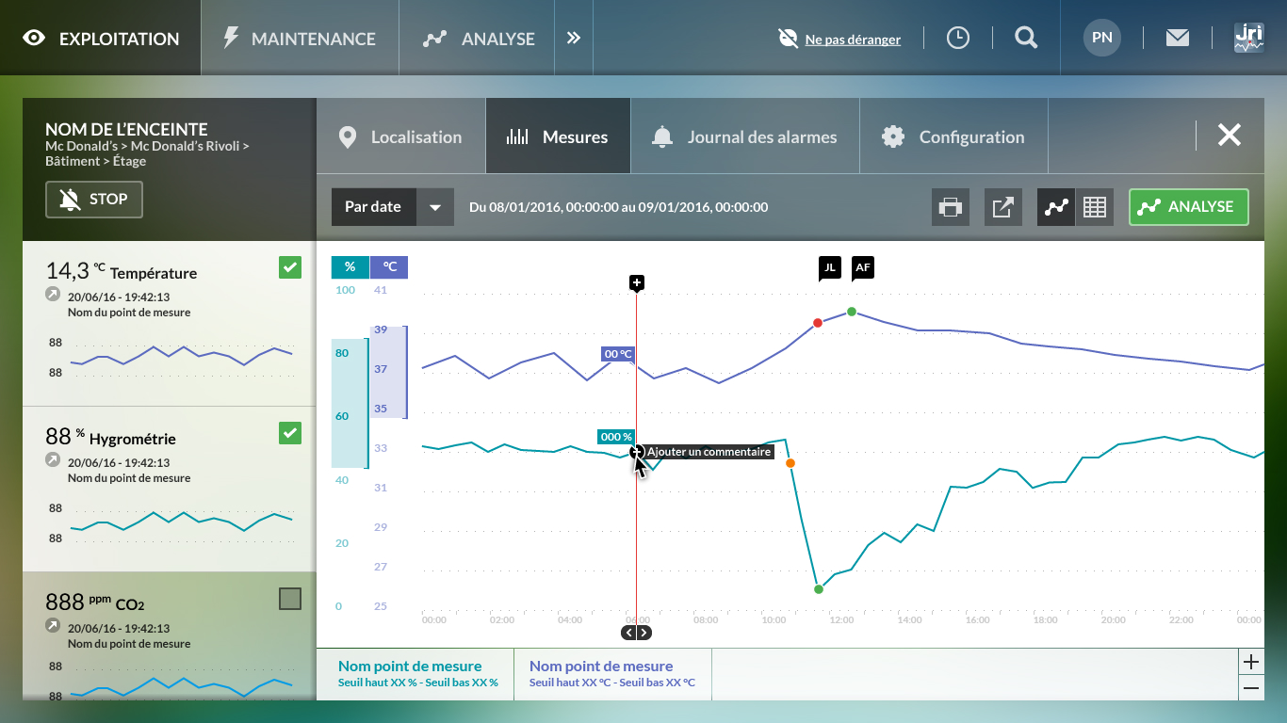
Task: Expand more navigation items chevron
Action: 574,38
